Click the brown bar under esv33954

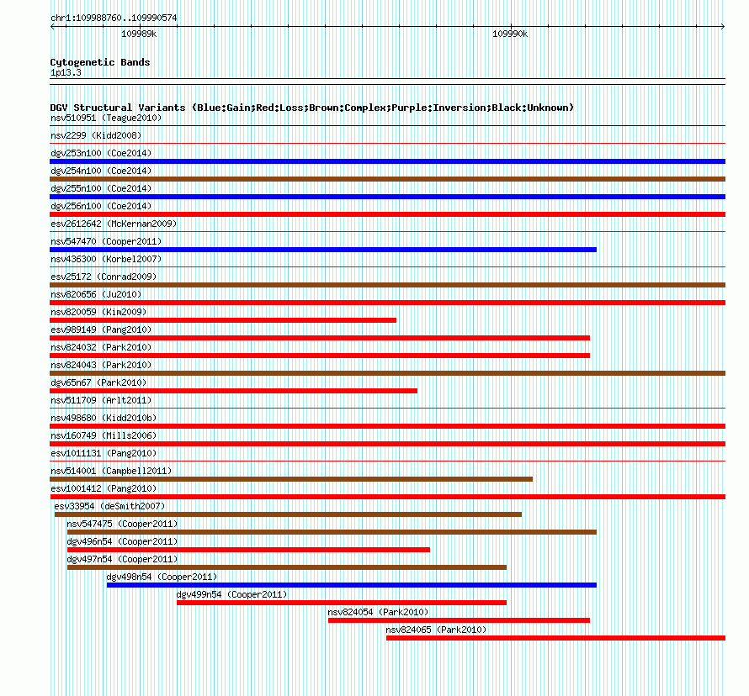click(x=288, y=514)
